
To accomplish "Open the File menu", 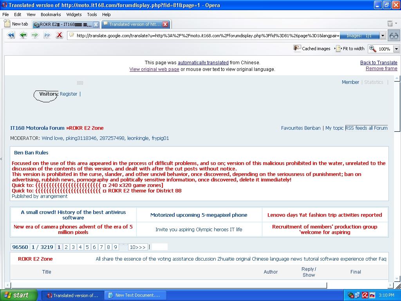I will tap(5, 15).
